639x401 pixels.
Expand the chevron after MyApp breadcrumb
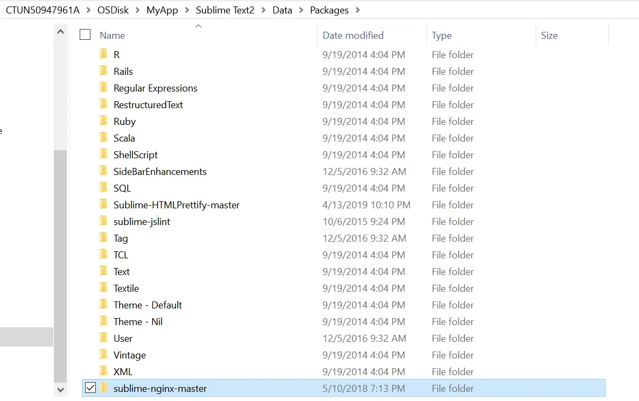[x=187, y=10]
